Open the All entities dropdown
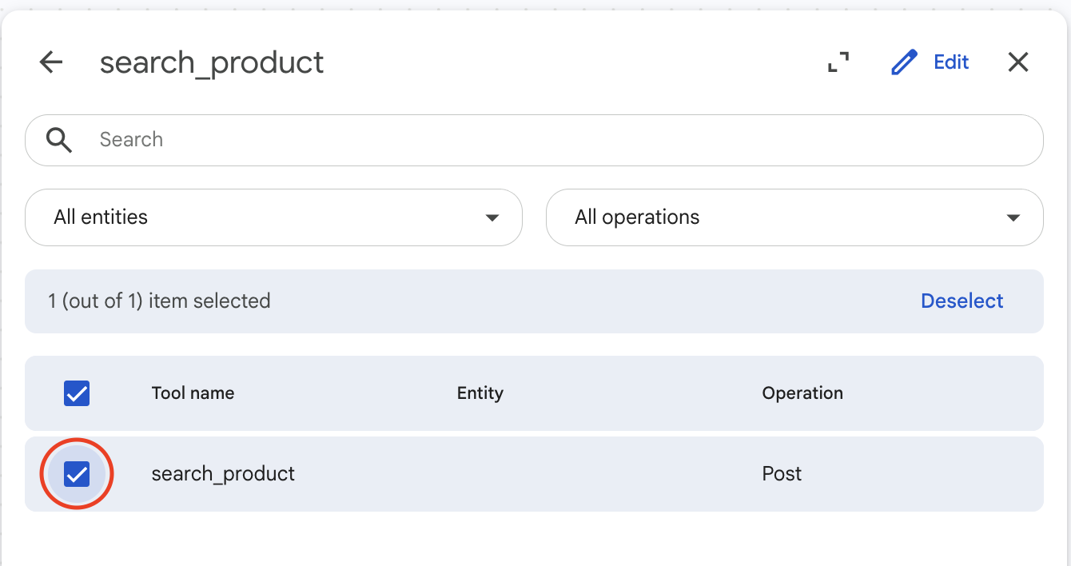This screenshot has width=1071, height=566. click(x=273, y=217)
